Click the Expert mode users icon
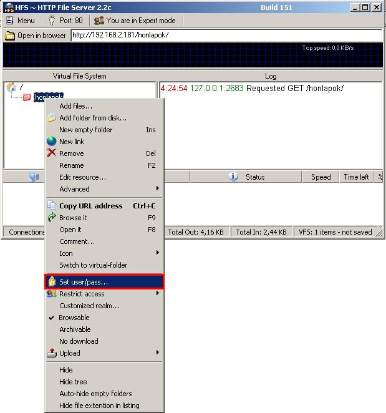386x413 pixels. click(99, 21)
